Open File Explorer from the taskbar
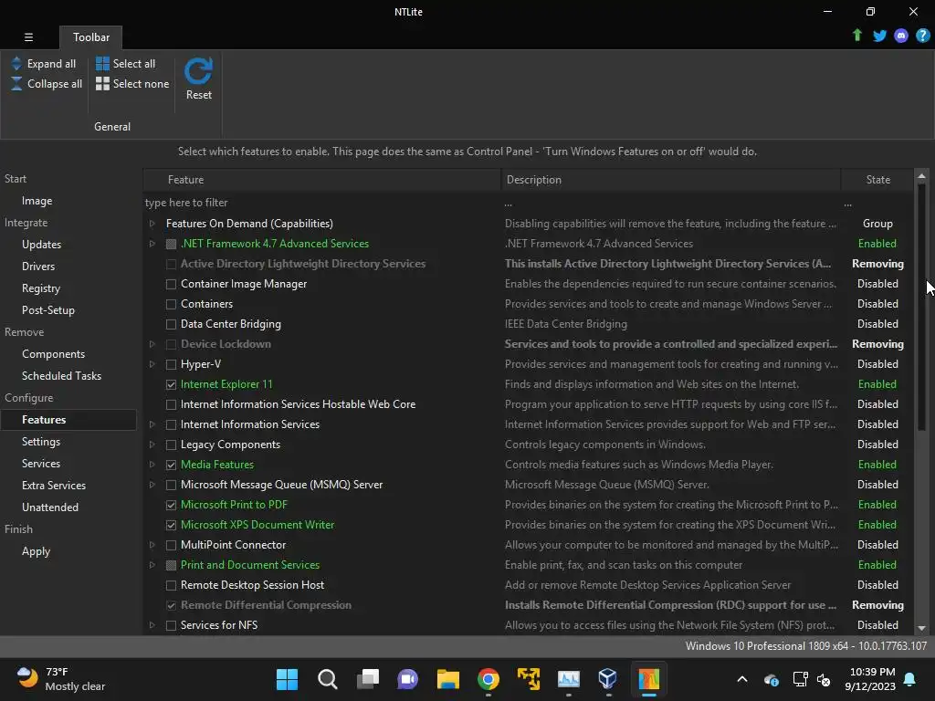This screenshot has width=935, height=701. point(447,679)
